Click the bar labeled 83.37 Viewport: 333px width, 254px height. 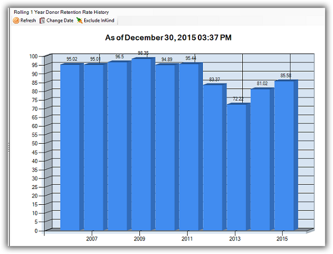click(212, 157)
